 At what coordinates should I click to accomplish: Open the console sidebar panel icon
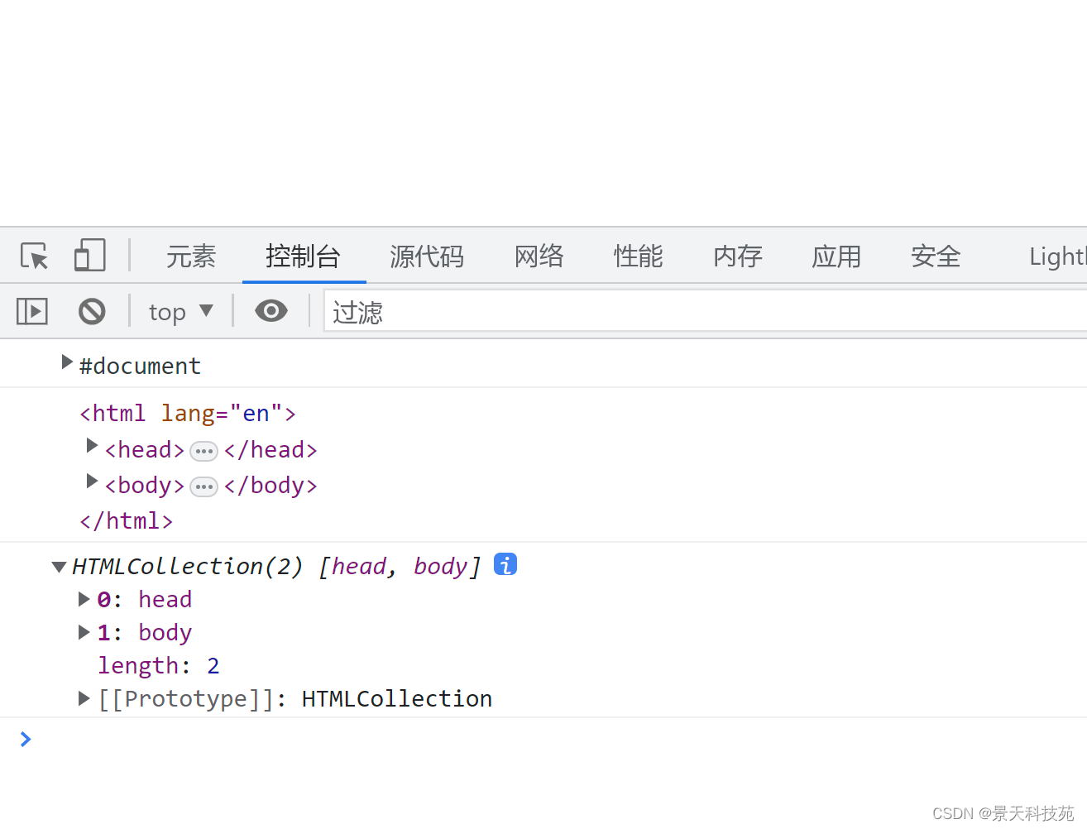click(x=31, y=311)
